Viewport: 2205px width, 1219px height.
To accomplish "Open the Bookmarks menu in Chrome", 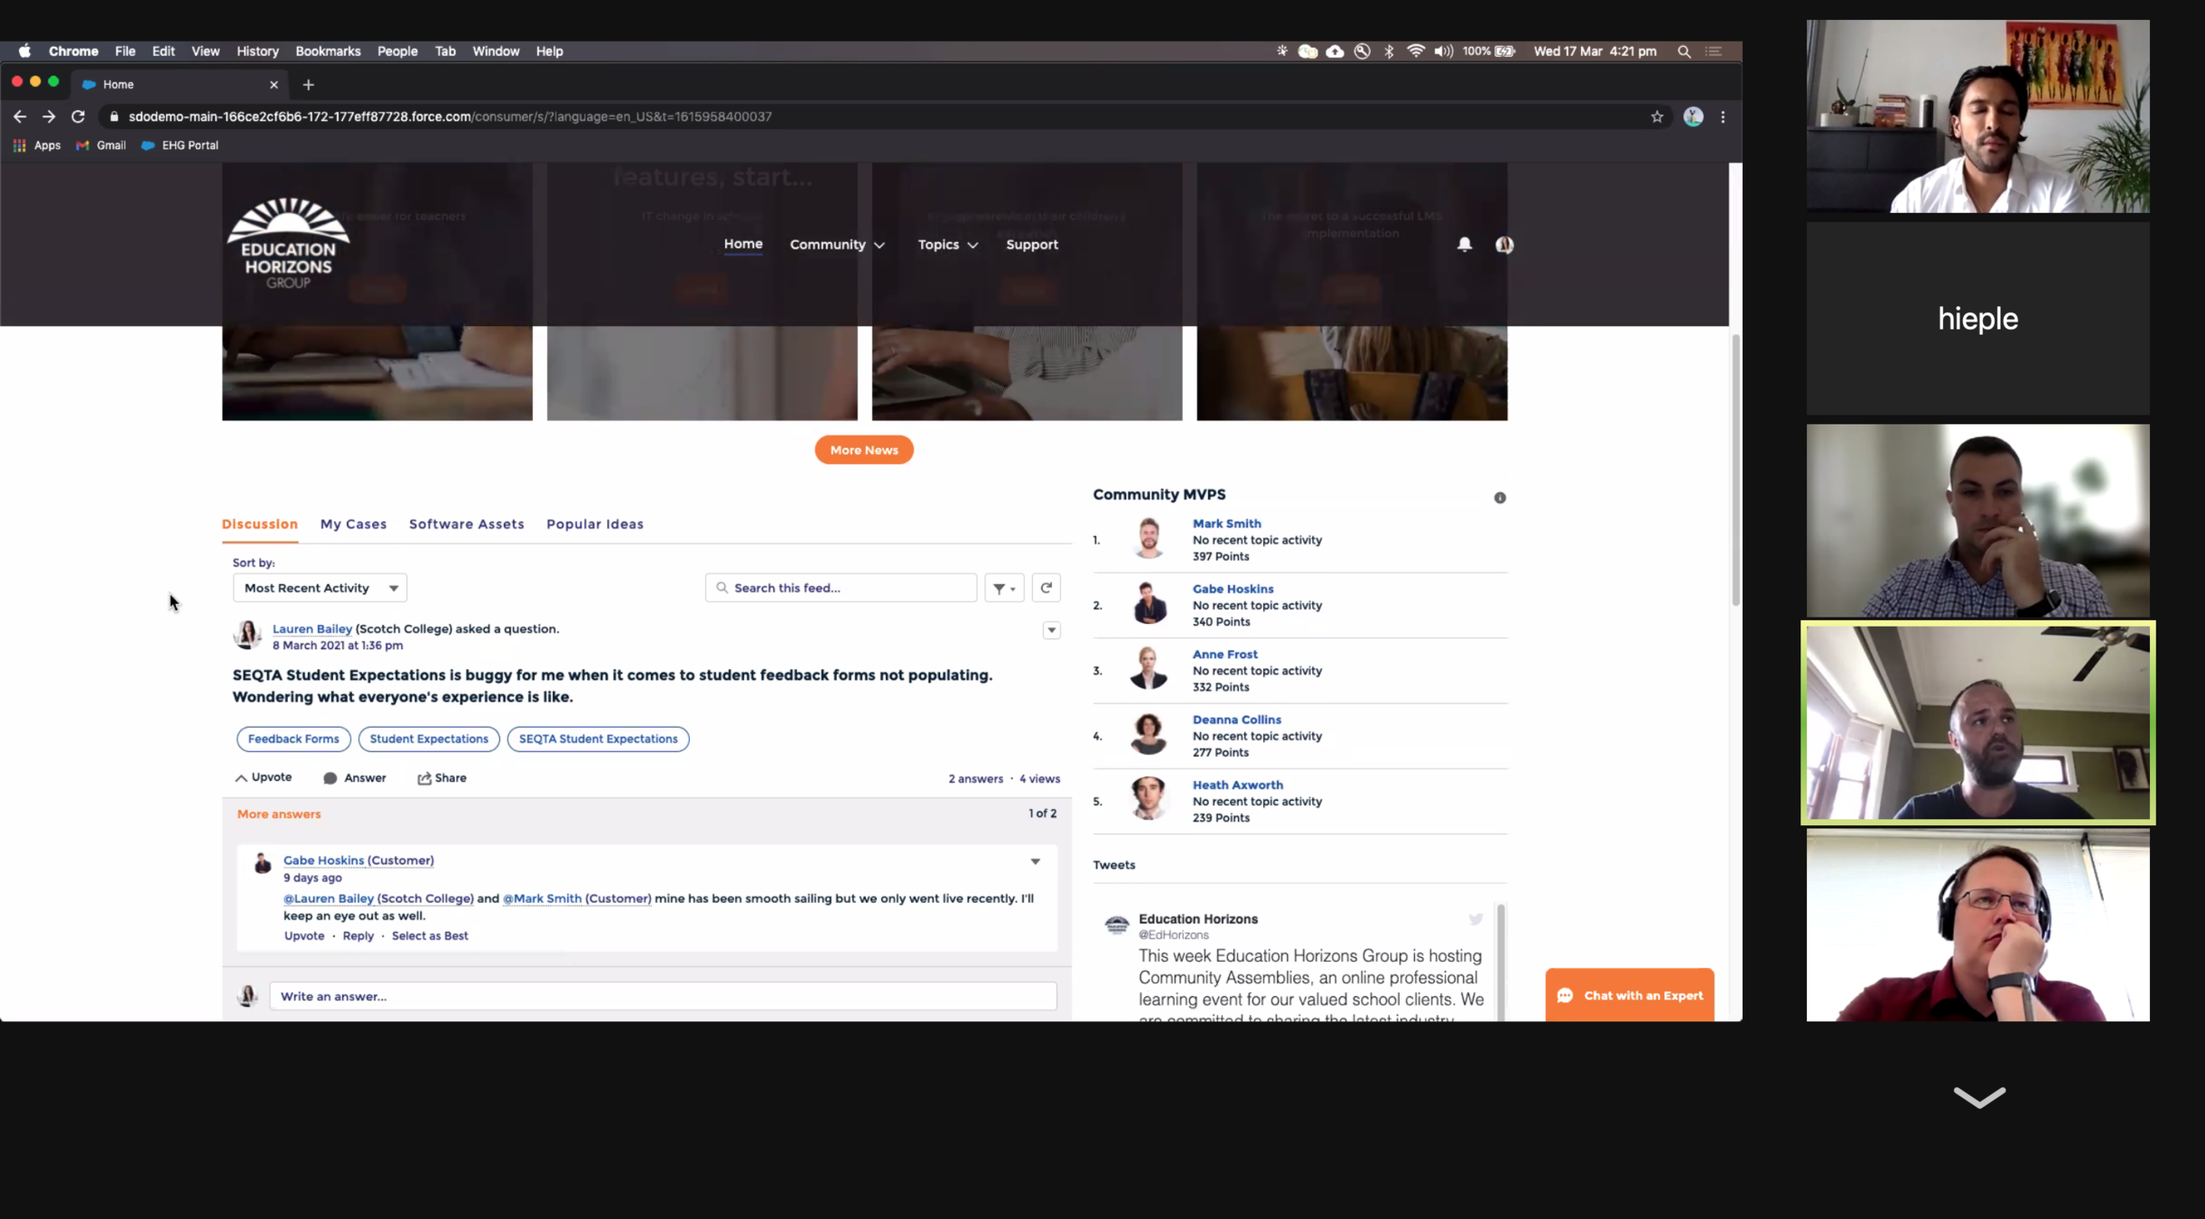I will pyautogui.click(x=328, y=51).
